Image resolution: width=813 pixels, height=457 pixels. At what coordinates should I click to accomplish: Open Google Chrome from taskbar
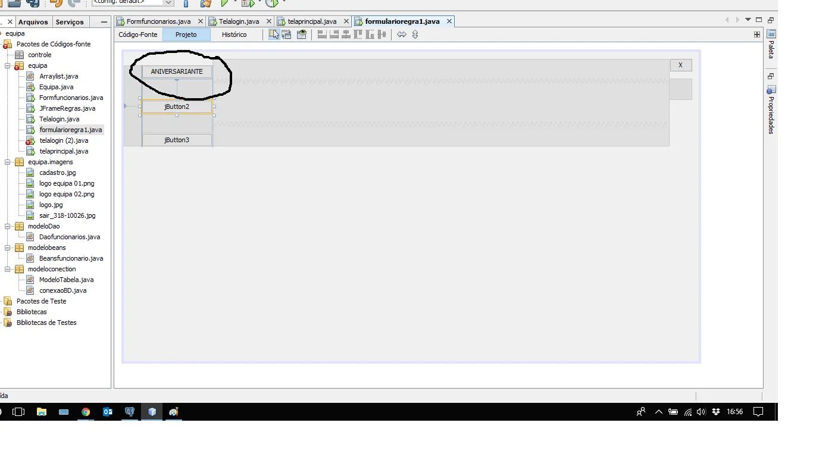click(x=86, y=412)
